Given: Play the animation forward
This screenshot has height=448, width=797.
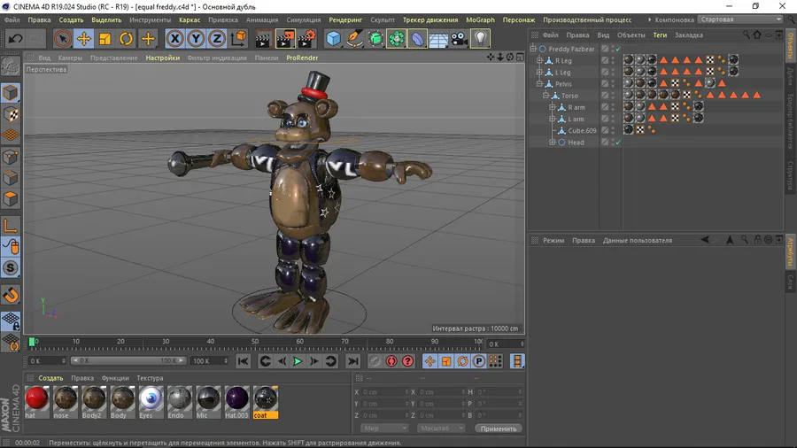Looking at the screenshot, I should (x=298, y=361).
